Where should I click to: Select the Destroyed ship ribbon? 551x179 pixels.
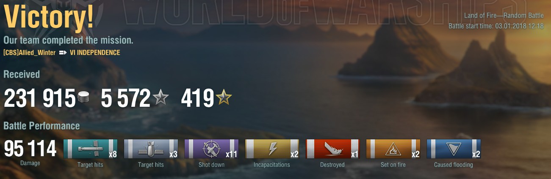332,149
